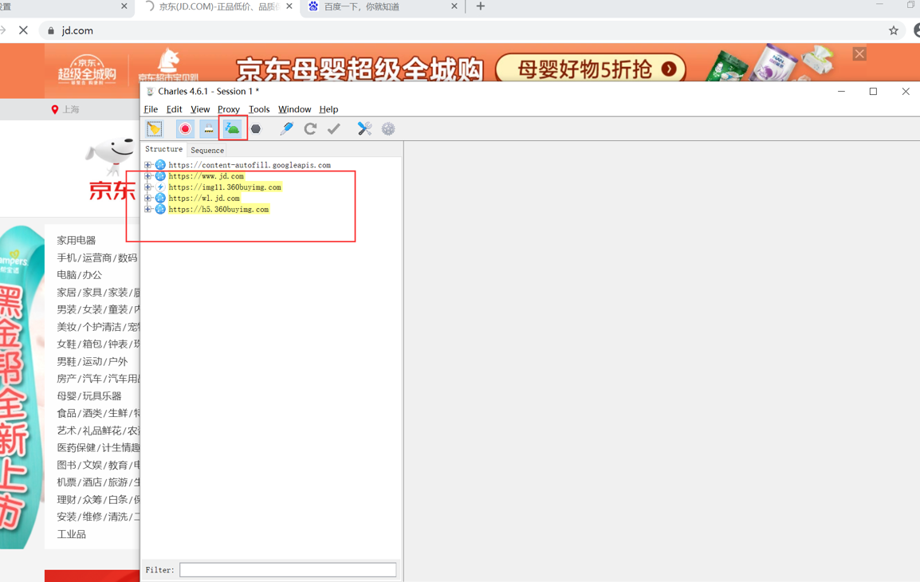Click the 京东超级全城购 banner logo
The height and width of the screenshot is (582, 920).
[87, 70]
